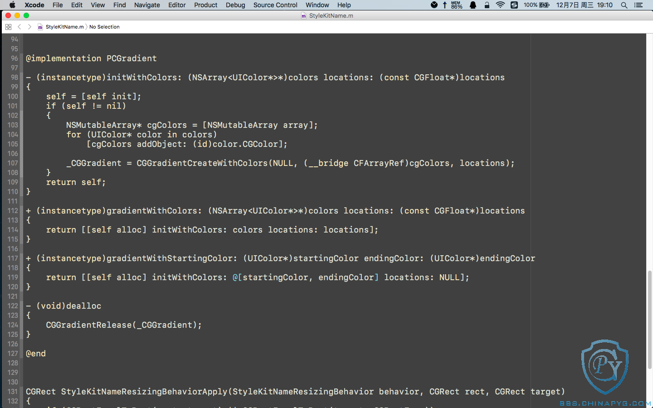Select StyleKitName.m in the jump bar
The image size is (653, 408).
61,27
